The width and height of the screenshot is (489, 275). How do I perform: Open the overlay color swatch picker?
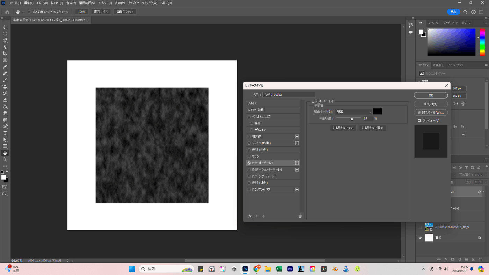(x=377, y=111)
